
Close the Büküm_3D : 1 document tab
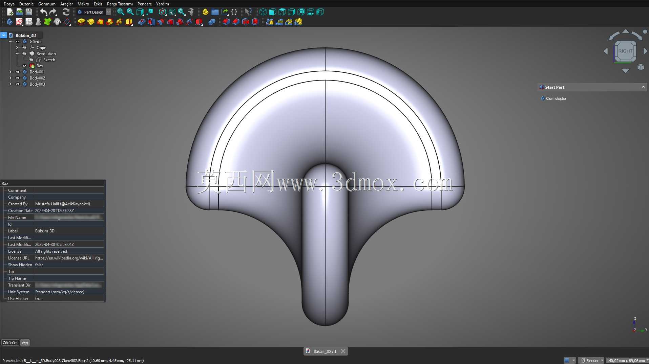[343, 351]
